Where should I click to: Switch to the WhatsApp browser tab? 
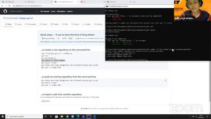coord(14,2)
